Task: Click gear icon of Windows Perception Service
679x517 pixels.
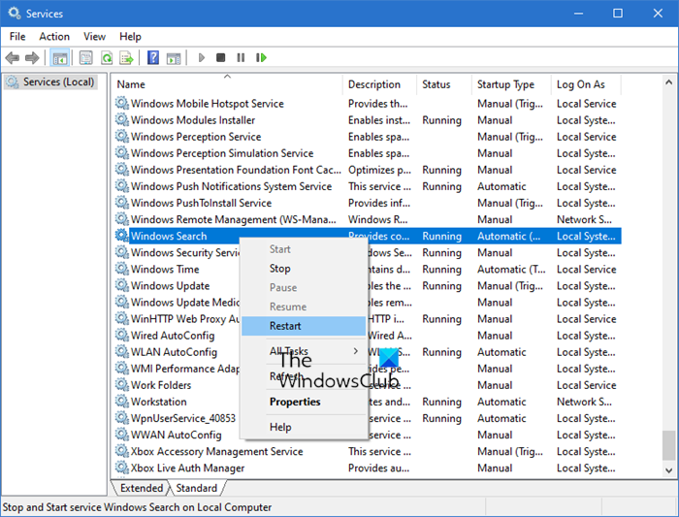Action: [121, 137]
